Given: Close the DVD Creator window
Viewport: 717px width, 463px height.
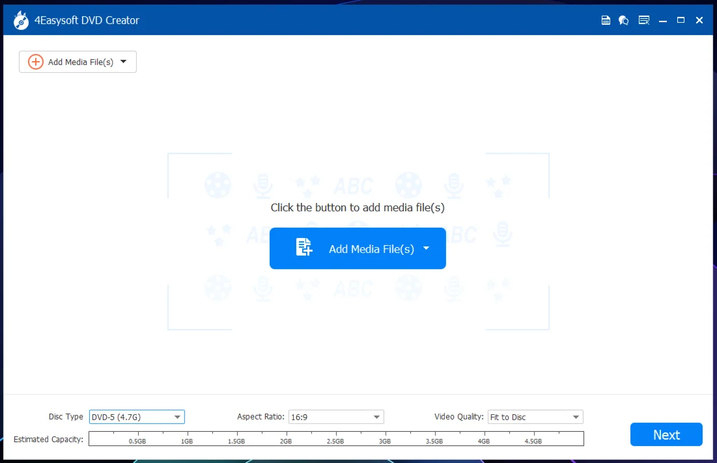Looking at the screenshot, I should coord(699,20).
